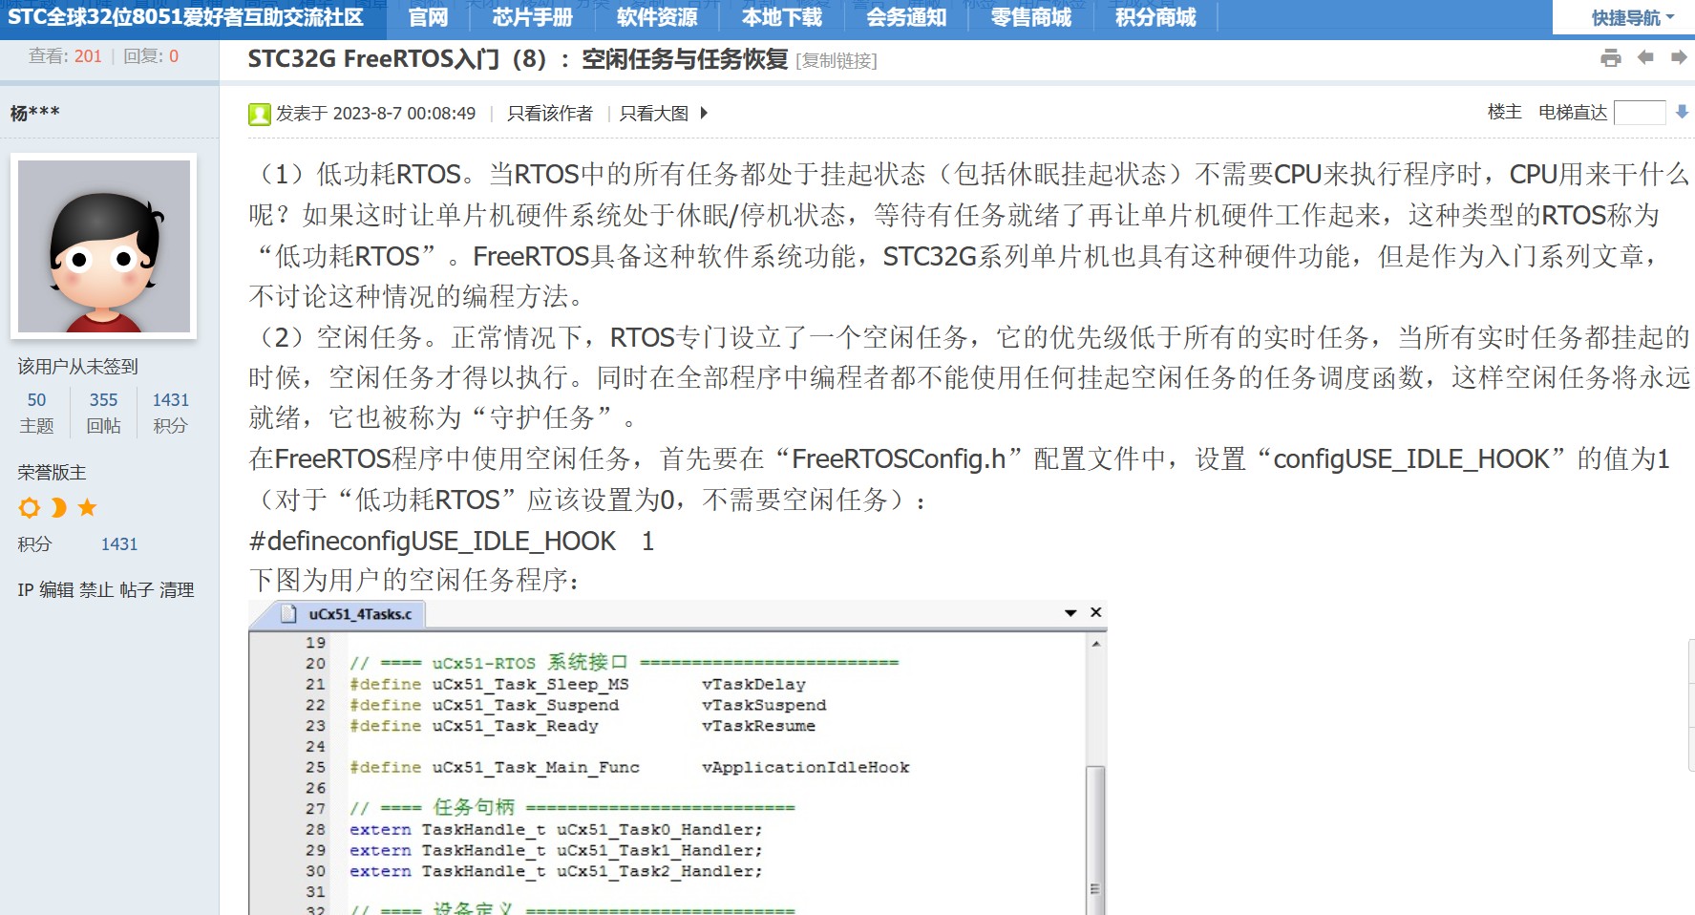1695x915 pixels.
Task: Click the star rank icon under 荣誉版主
Action: [87, 508]
